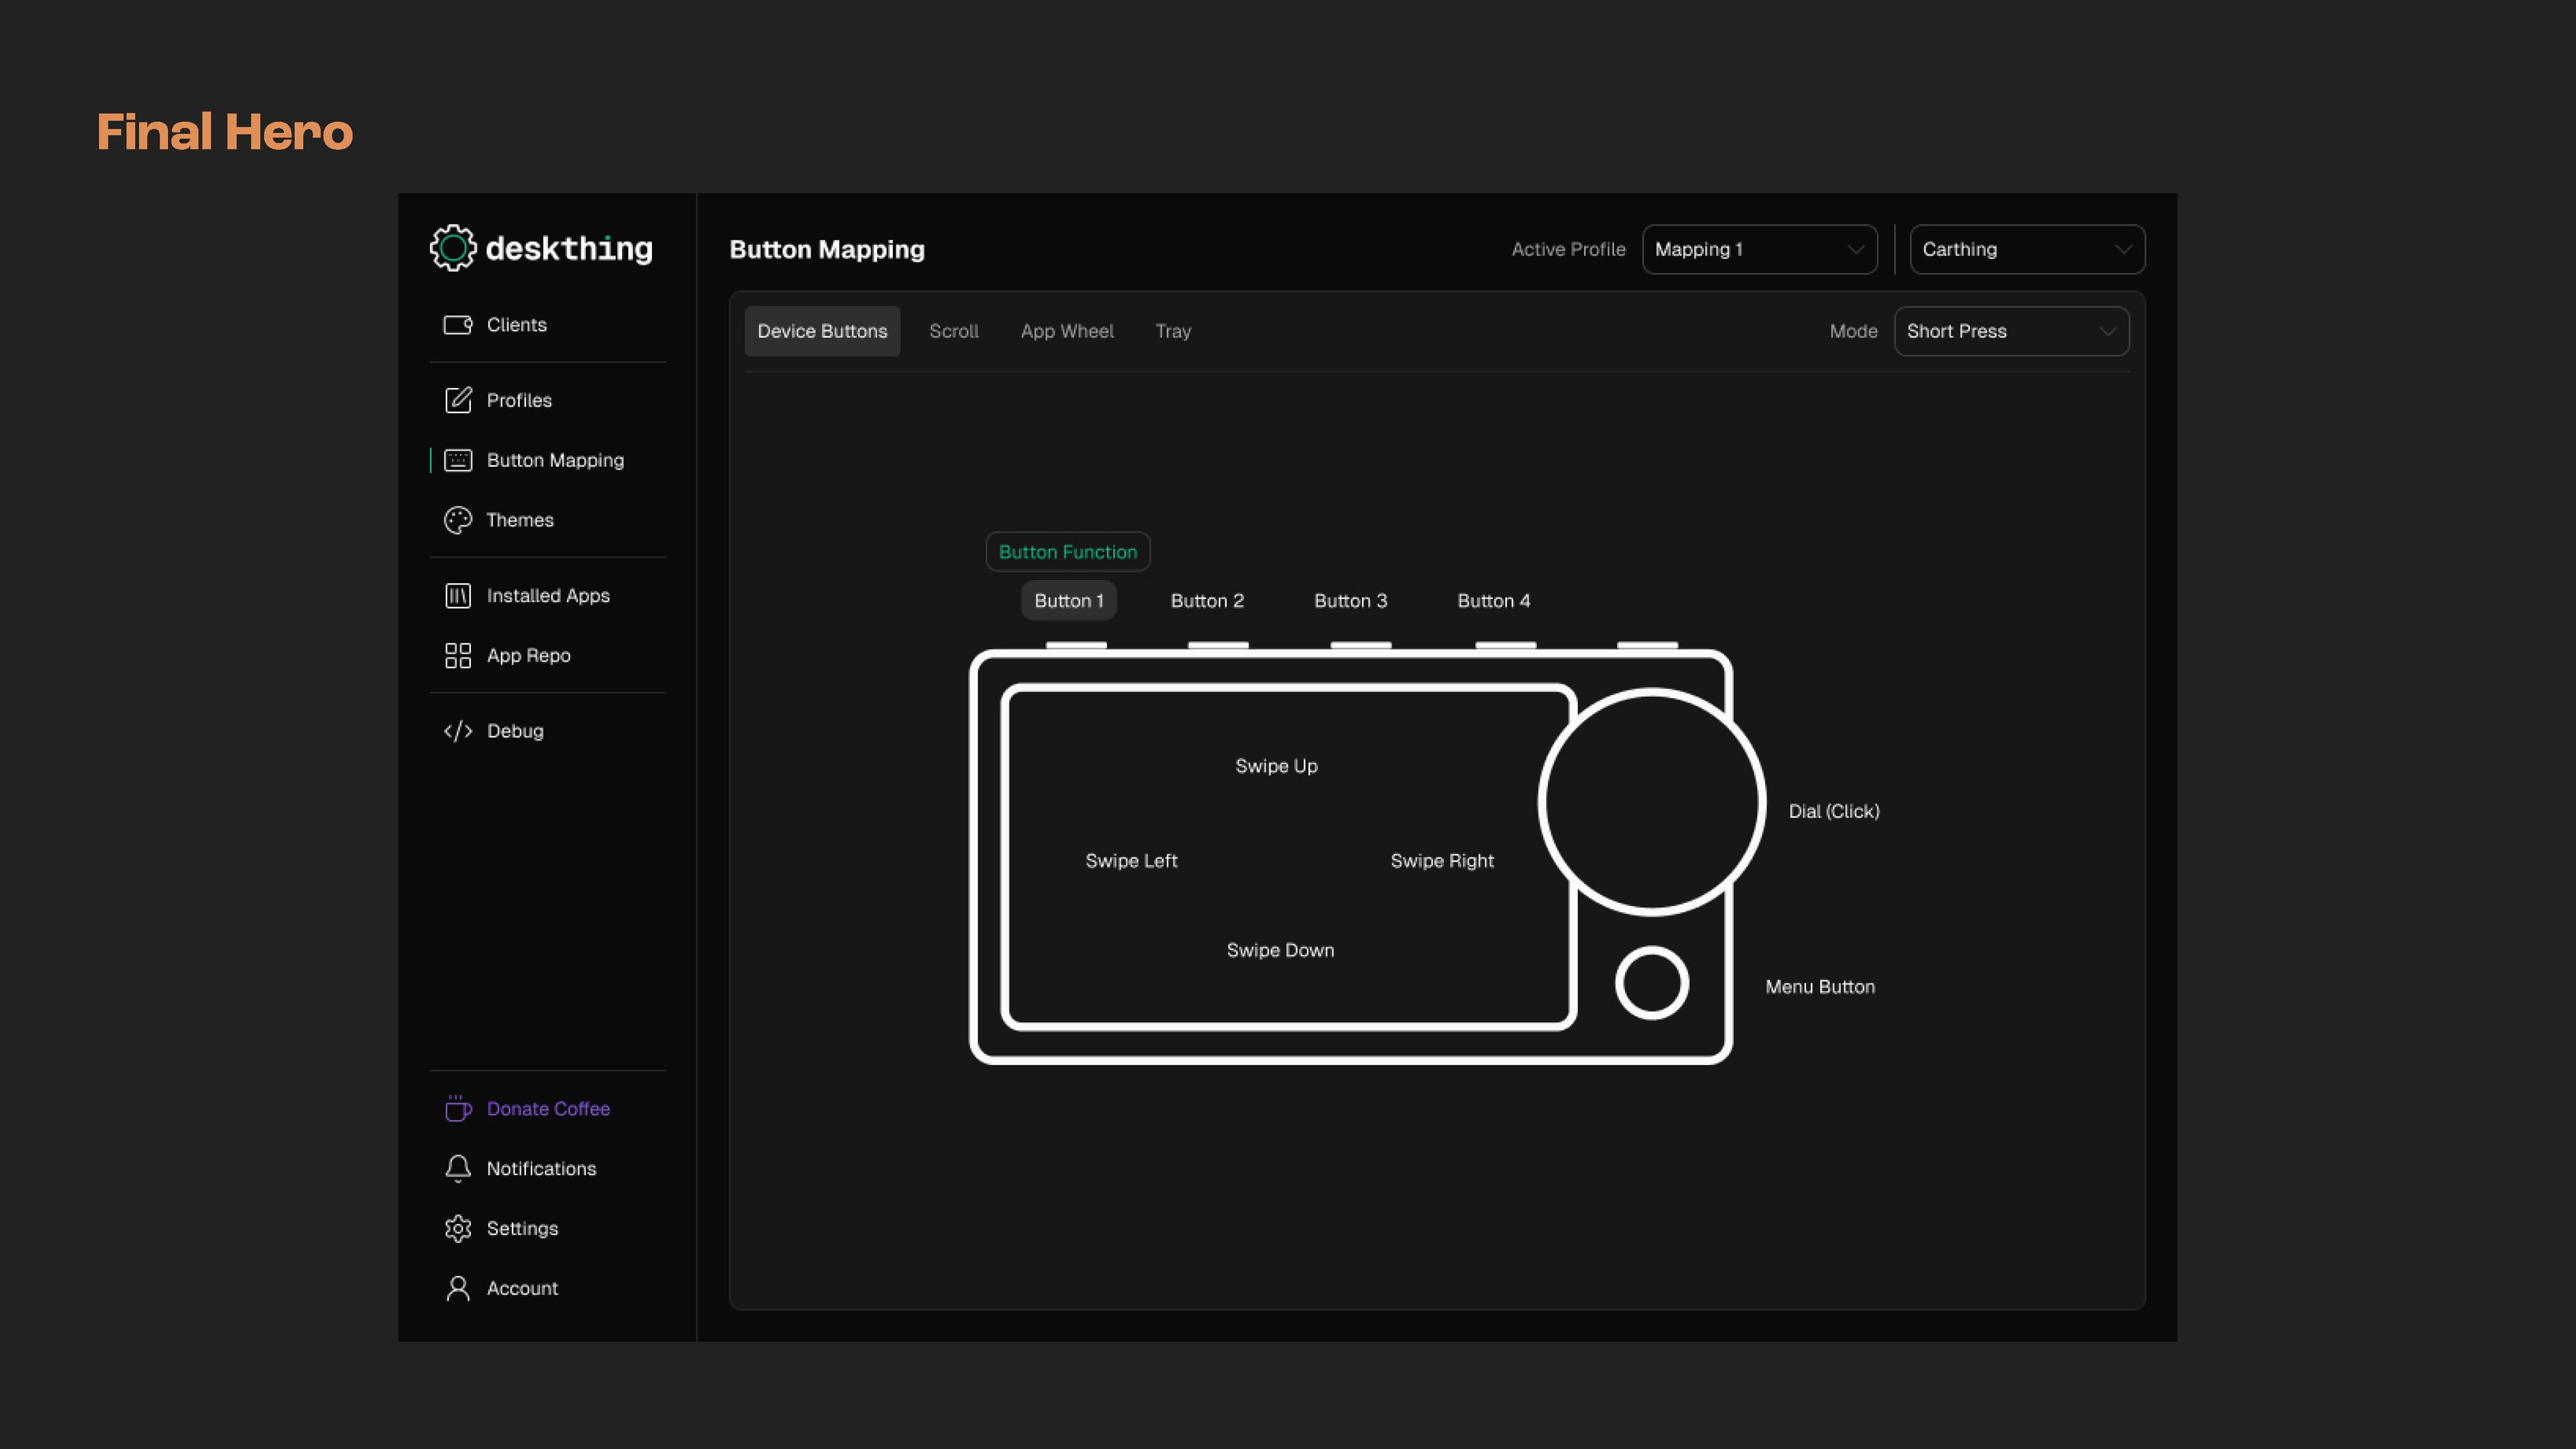This screenshot has height=1449, width=2576.
Task: Open Profiles via the pencil icon
Action: coord(458,400)
